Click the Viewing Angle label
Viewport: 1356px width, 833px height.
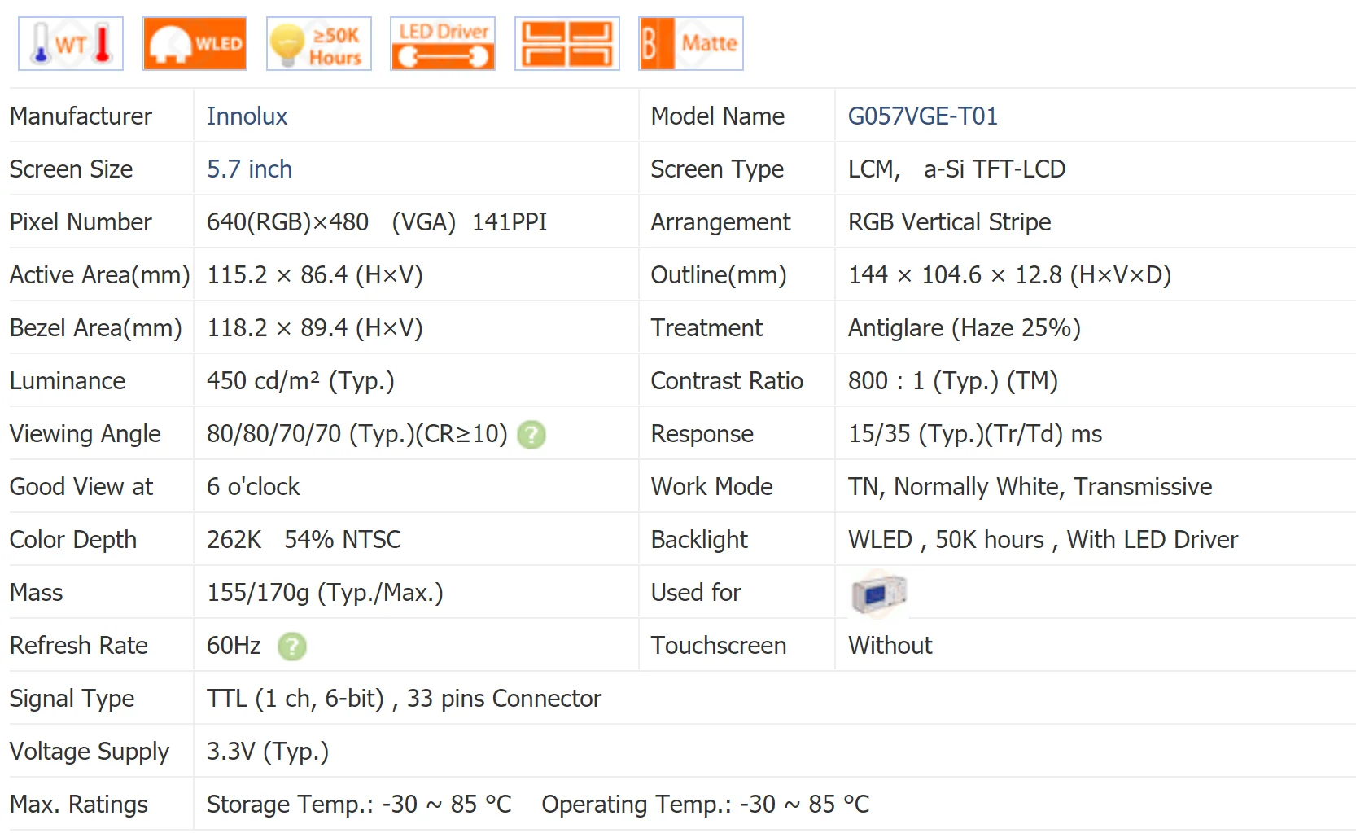[x=85, y=434]
